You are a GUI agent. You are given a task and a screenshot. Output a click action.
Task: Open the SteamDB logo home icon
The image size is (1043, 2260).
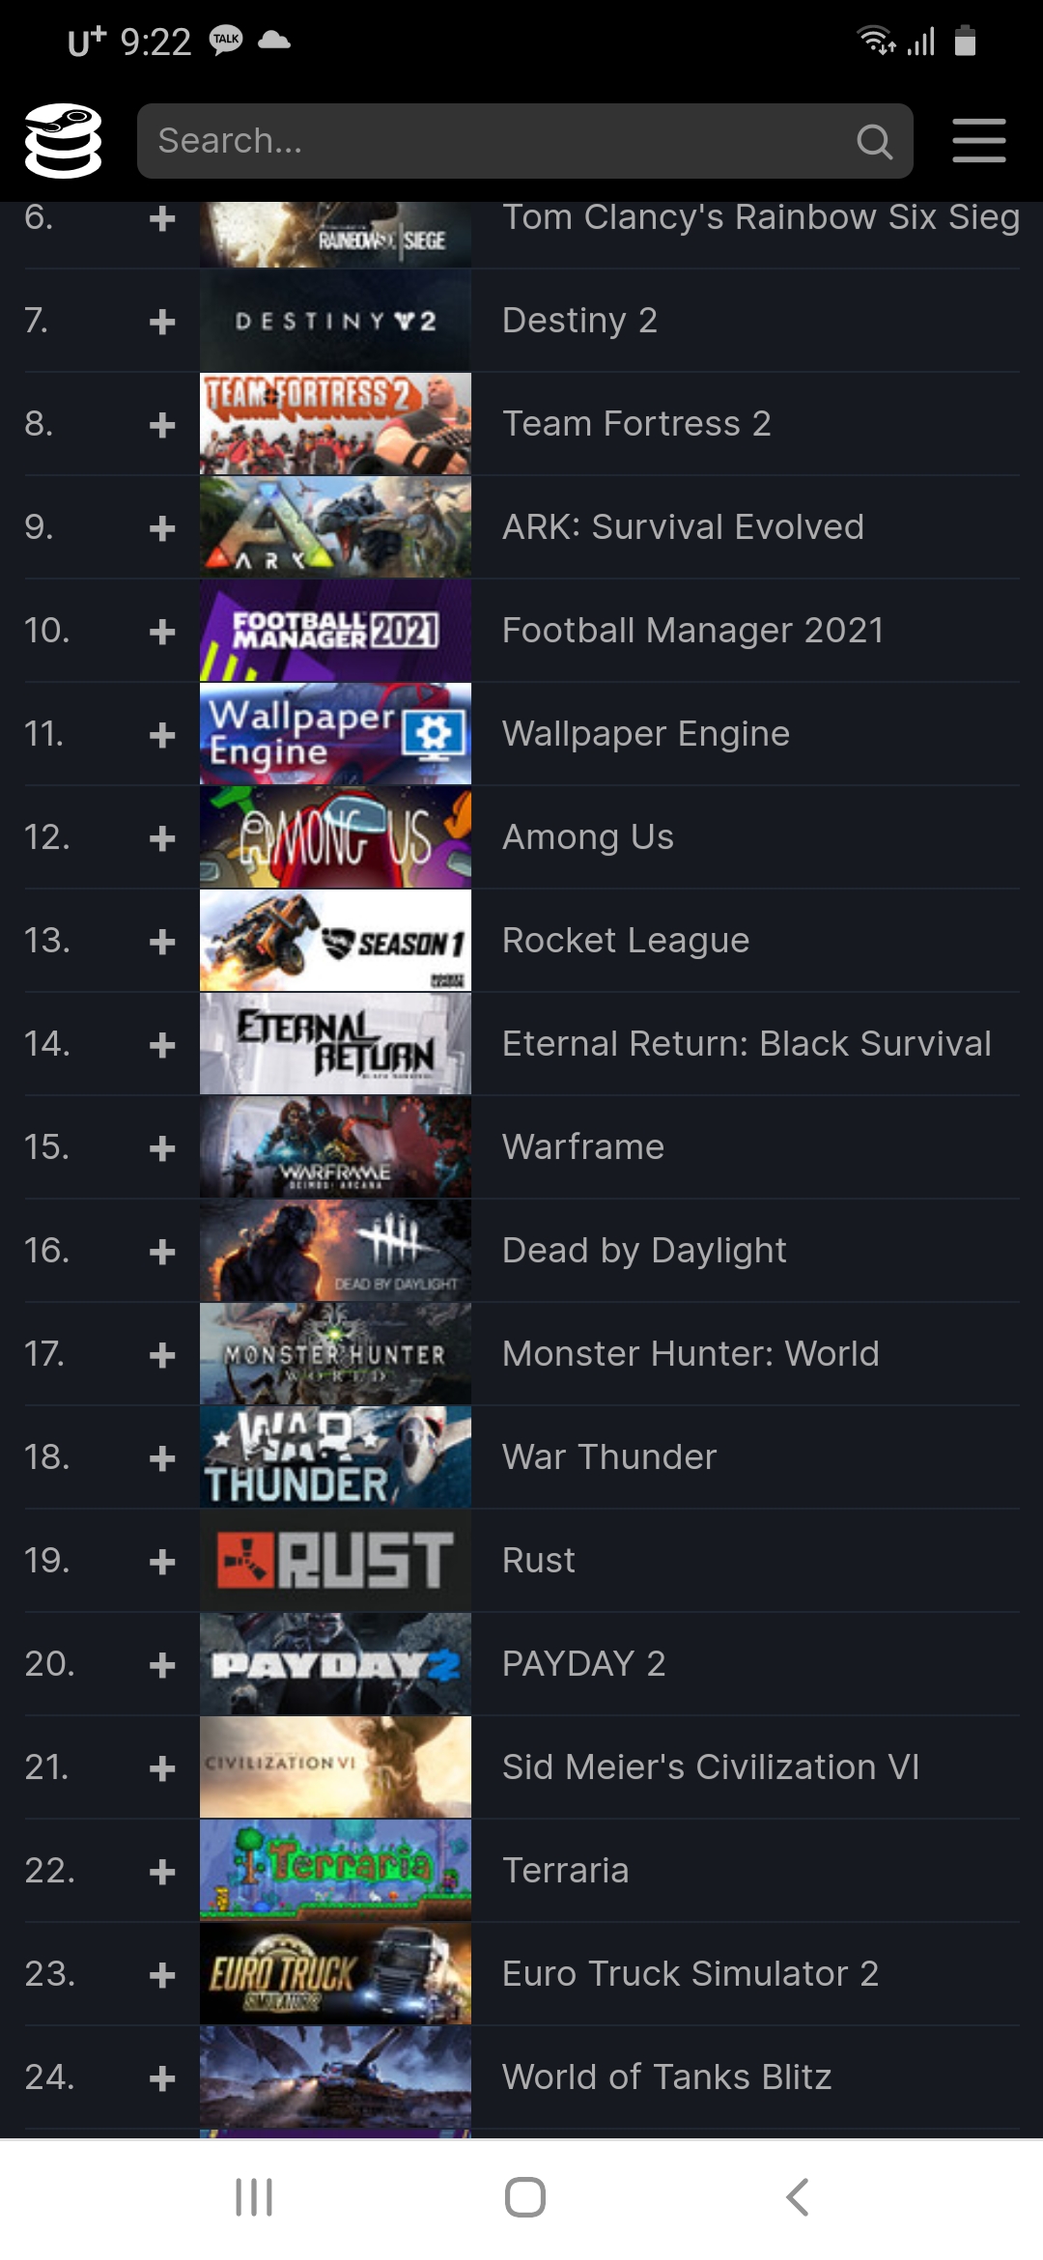click(x=63, y=141)
